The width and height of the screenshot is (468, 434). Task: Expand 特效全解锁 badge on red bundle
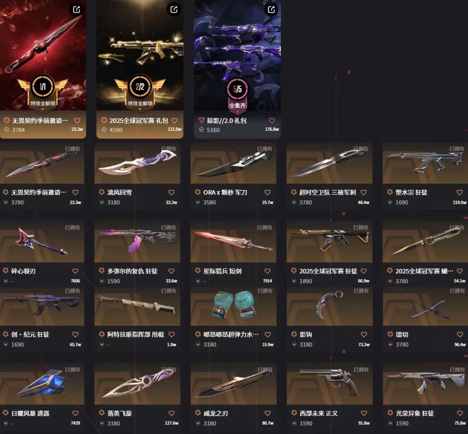(x=42, y=109)
